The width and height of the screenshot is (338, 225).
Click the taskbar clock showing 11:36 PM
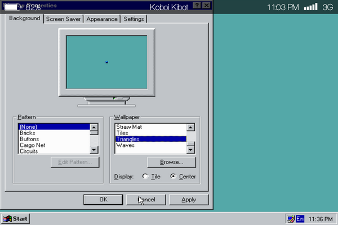(321, 219)
